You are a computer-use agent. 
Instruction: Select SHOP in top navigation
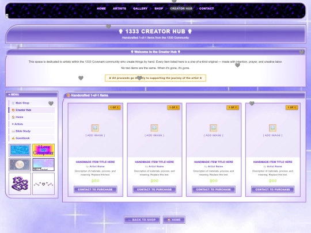[159, 9]
